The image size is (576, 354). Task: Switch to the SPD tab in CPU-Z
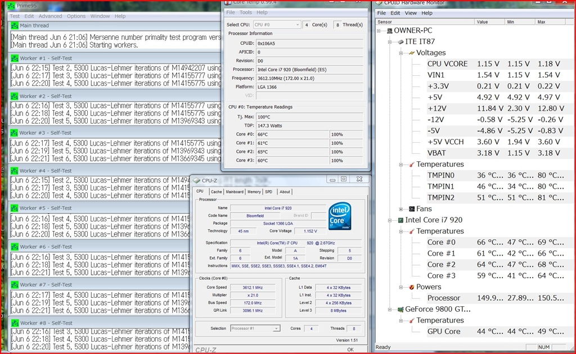pos(268,192)
